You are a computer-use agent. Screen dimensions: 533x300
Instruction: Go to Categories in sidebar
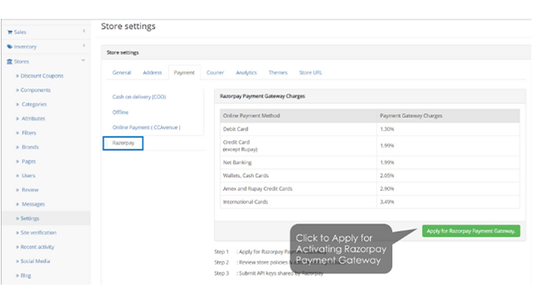(34, 104)
